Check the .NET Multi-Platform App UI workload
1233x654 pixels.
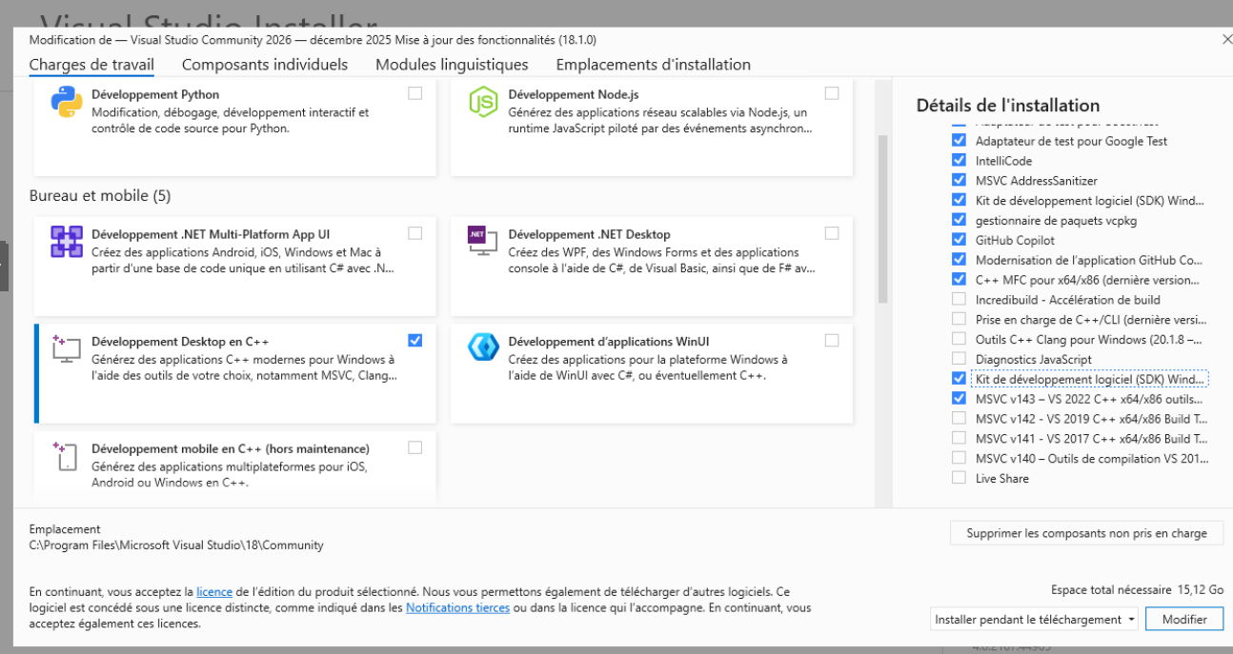[x=414, y=233]
